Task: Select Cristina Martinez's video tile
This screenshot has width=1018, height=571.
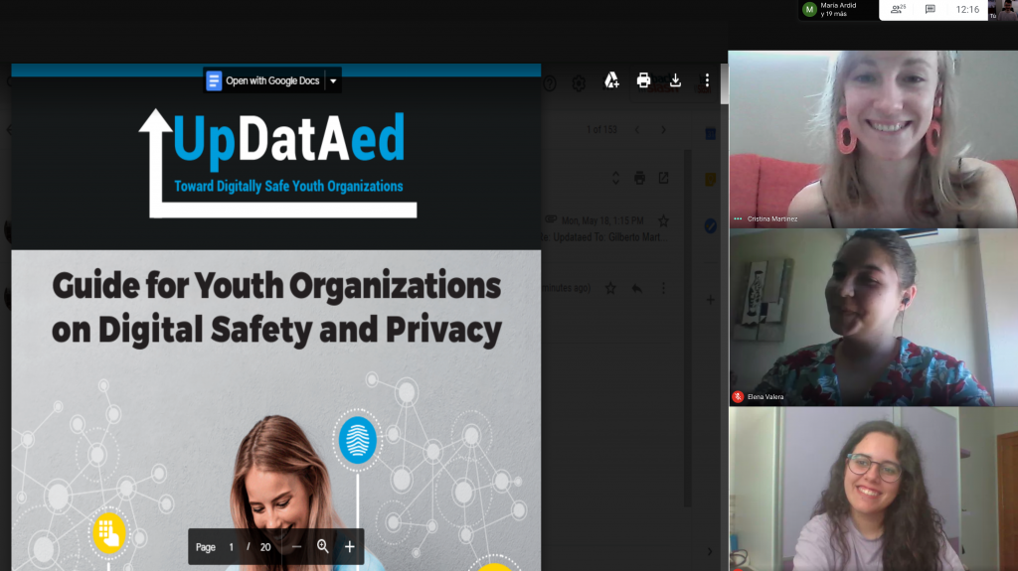Action: (873, 139)
